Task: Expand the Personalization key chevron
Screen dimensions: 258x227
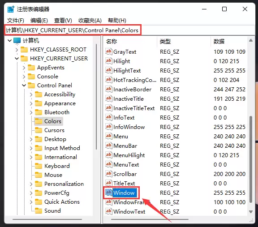Action: (31, 184)
